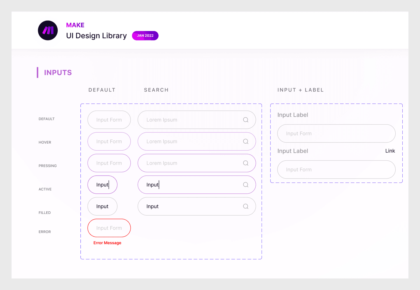The image size is (420, 290).
Task: Focus the red error-state Input Form field
Action: click(109, 228)
